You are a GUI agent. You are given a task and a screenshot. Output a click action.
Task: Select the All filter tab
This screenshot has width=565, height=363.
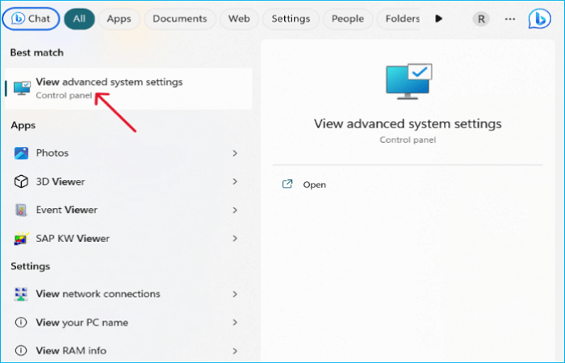point(79,18)
